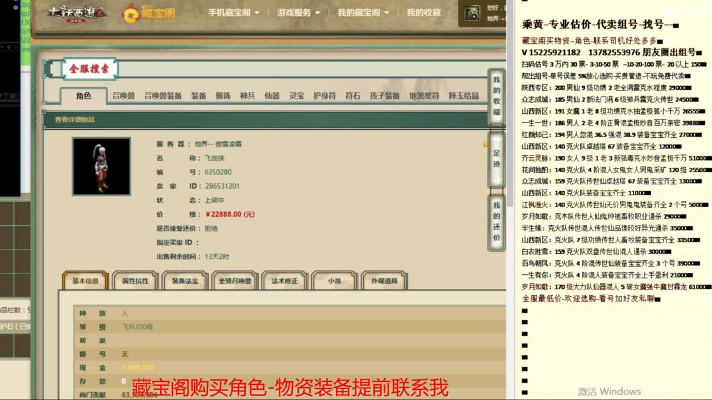Click the 种族 row value 人
The height and width of the screenshot is (400, 712).
click(x=125, y=313)
